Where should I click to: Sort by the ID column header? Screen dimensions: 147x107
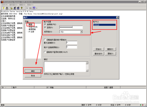click(x=6, y=87)
